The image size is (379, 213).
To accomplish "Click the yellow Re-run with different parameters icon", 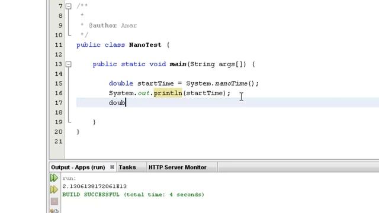I will (x=54, y=189).
